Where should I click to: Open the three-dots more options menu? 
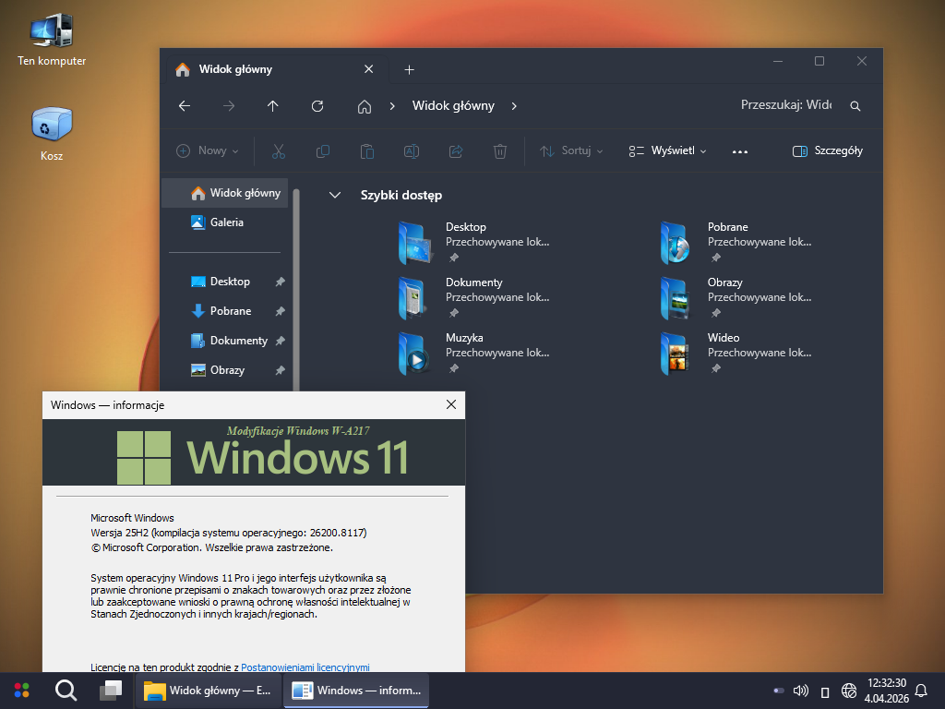click(x=739, y=151)
